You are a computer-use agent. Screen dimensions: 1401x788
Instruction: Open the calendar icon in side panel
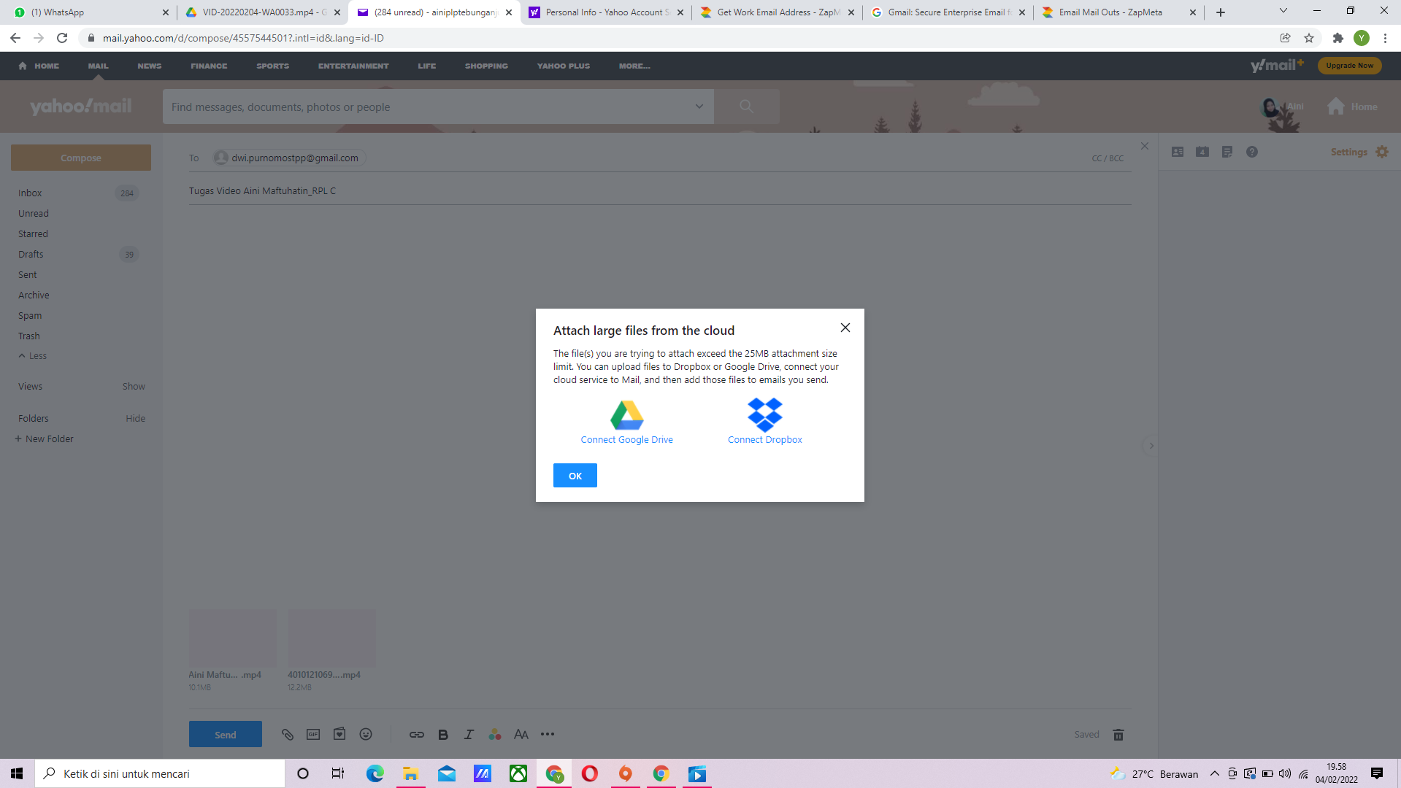coord(1202,152)
